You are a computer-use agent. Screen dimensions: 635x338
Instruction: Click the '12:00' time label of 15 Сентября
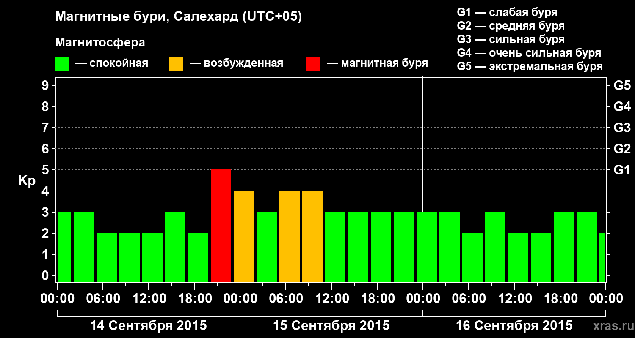pos(331,299)
